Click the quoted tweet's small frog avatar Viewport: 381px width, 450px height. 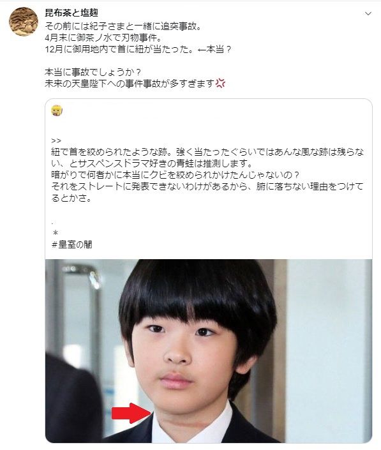(57, 110)
